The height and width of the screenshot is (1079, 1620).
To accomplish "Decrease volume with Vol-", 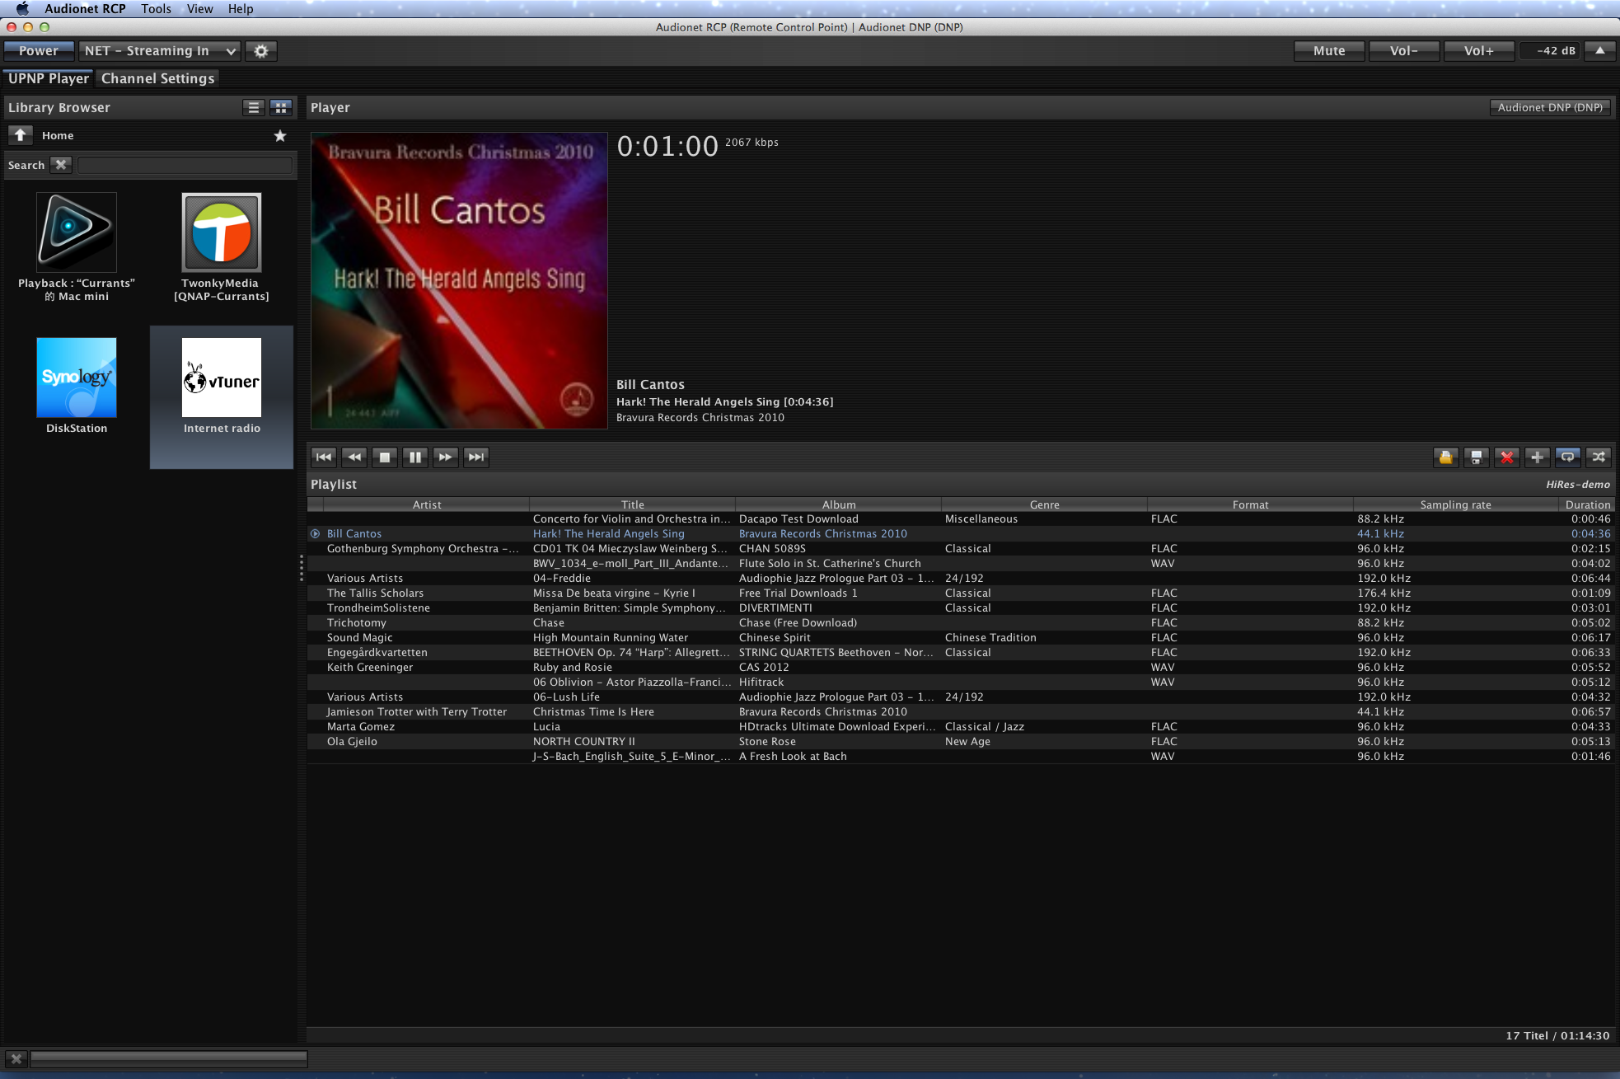I will click(1404, 51).
